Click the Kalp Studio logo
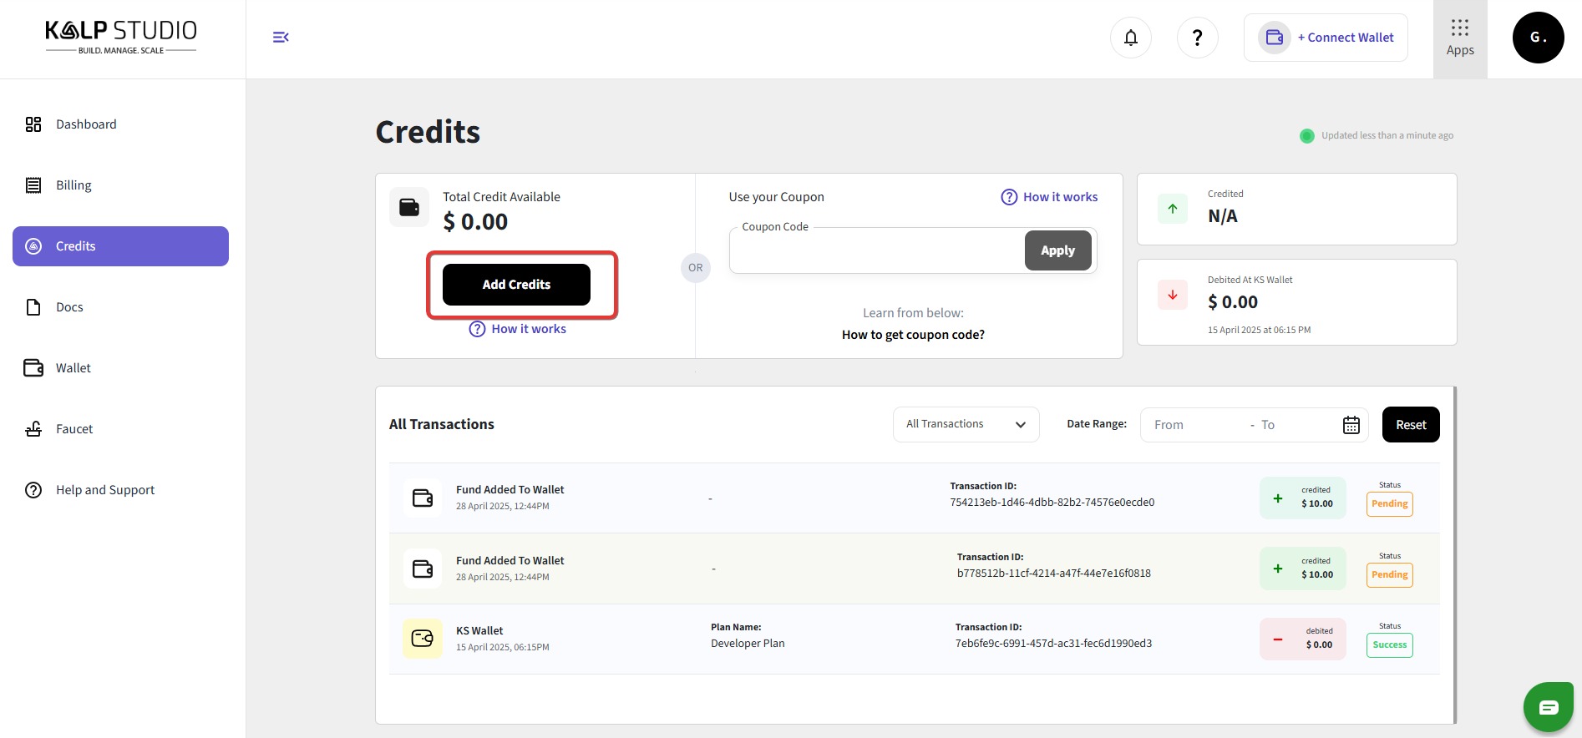Viewport: 1582px width, 738px height. (121, 38)
